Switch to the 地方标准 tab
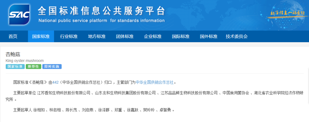 (x=97, y=36)
